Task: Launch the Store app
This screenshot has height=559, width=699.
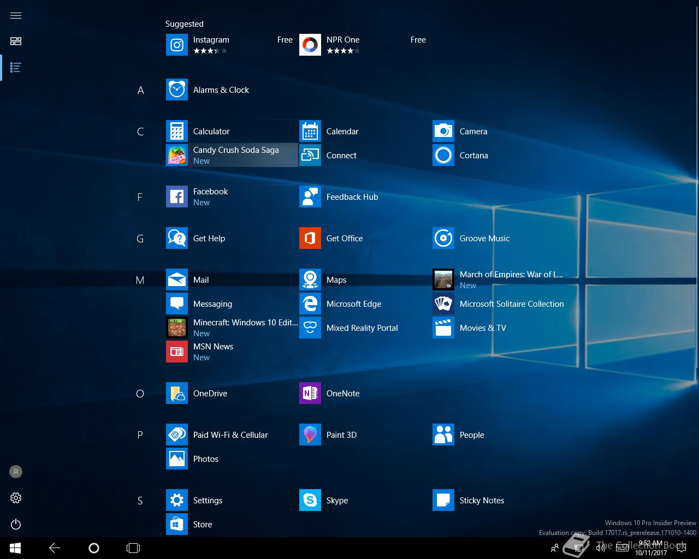Action: pos(232,524)
